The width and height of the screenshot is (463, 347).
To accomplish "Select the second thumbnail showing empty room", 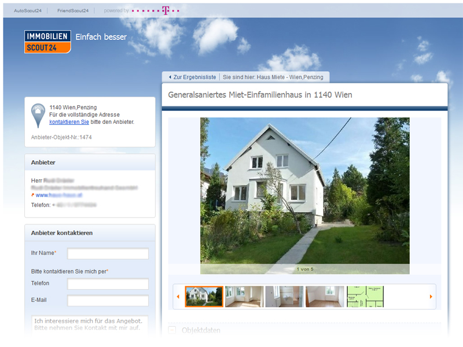I will tap(244, 297).
